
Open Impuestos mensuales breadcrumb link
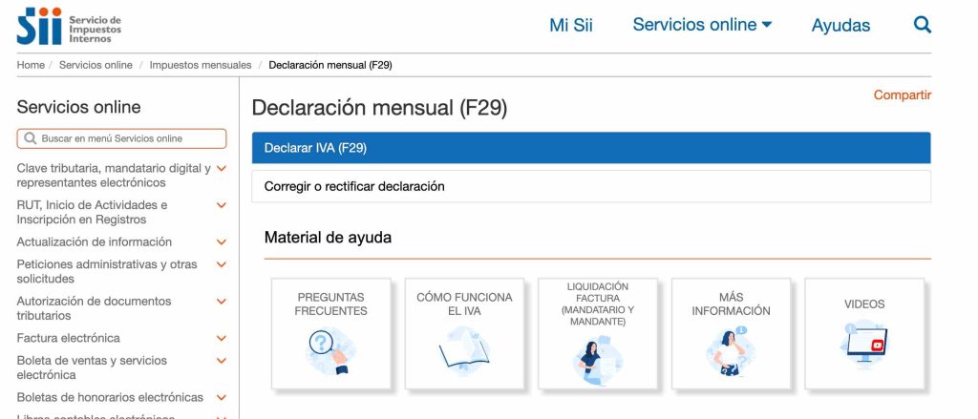pyautogui.click(x=201, y=65)
